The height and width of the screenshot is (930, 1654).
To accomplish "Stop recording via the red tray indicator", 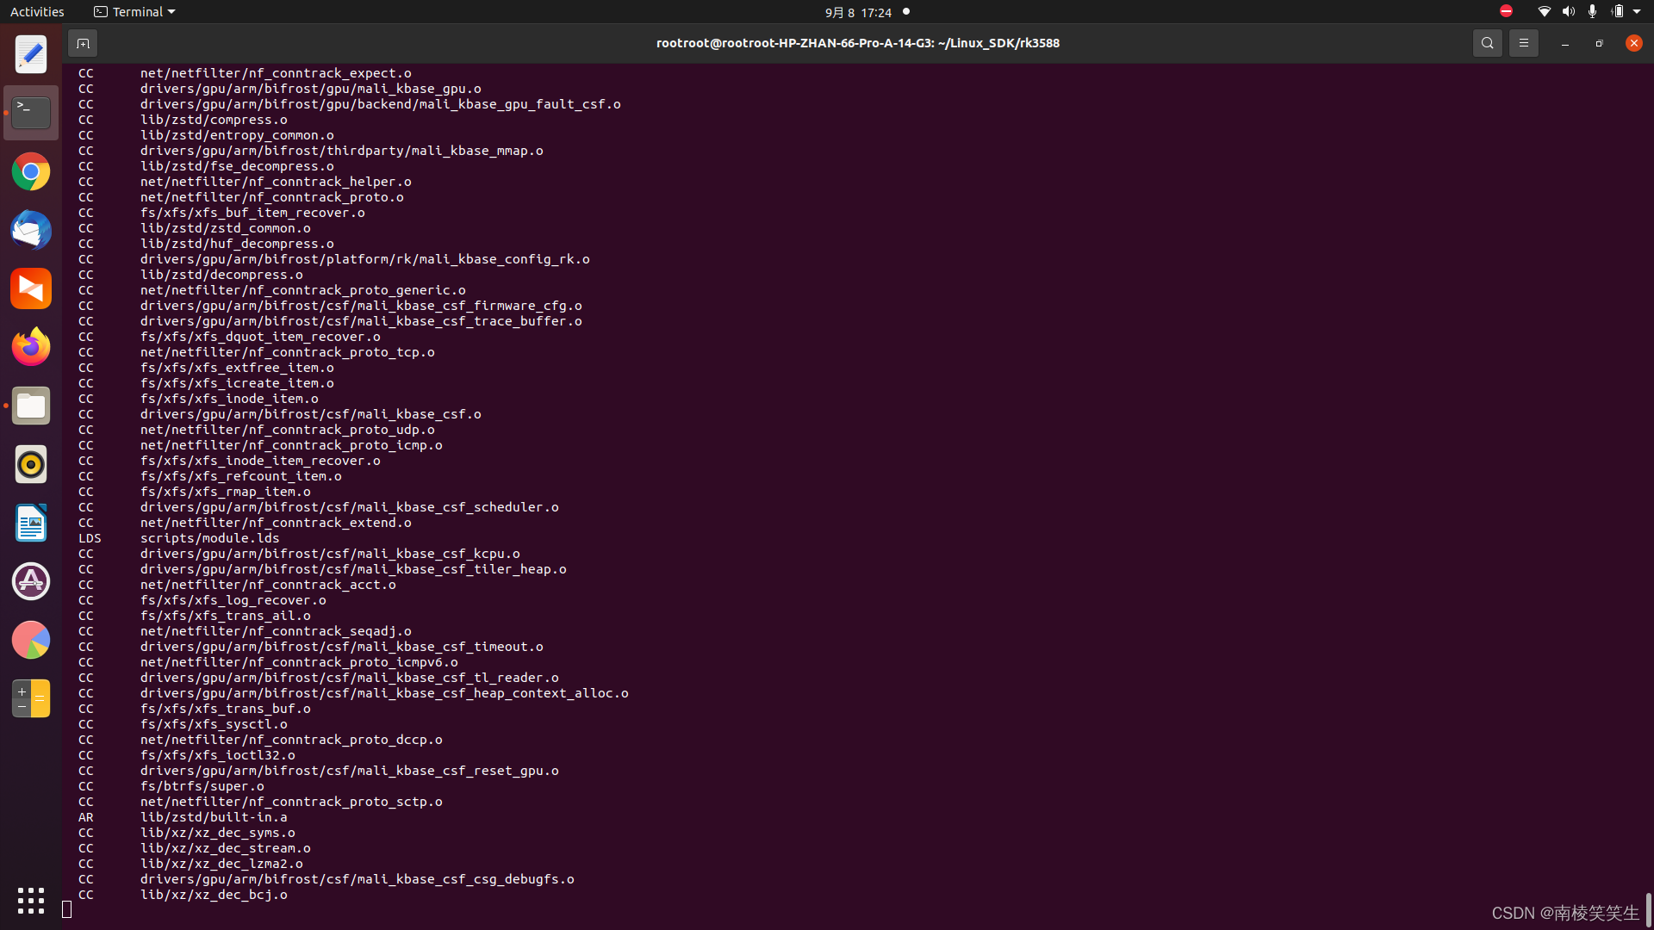I will click(x=1506, y=11).
